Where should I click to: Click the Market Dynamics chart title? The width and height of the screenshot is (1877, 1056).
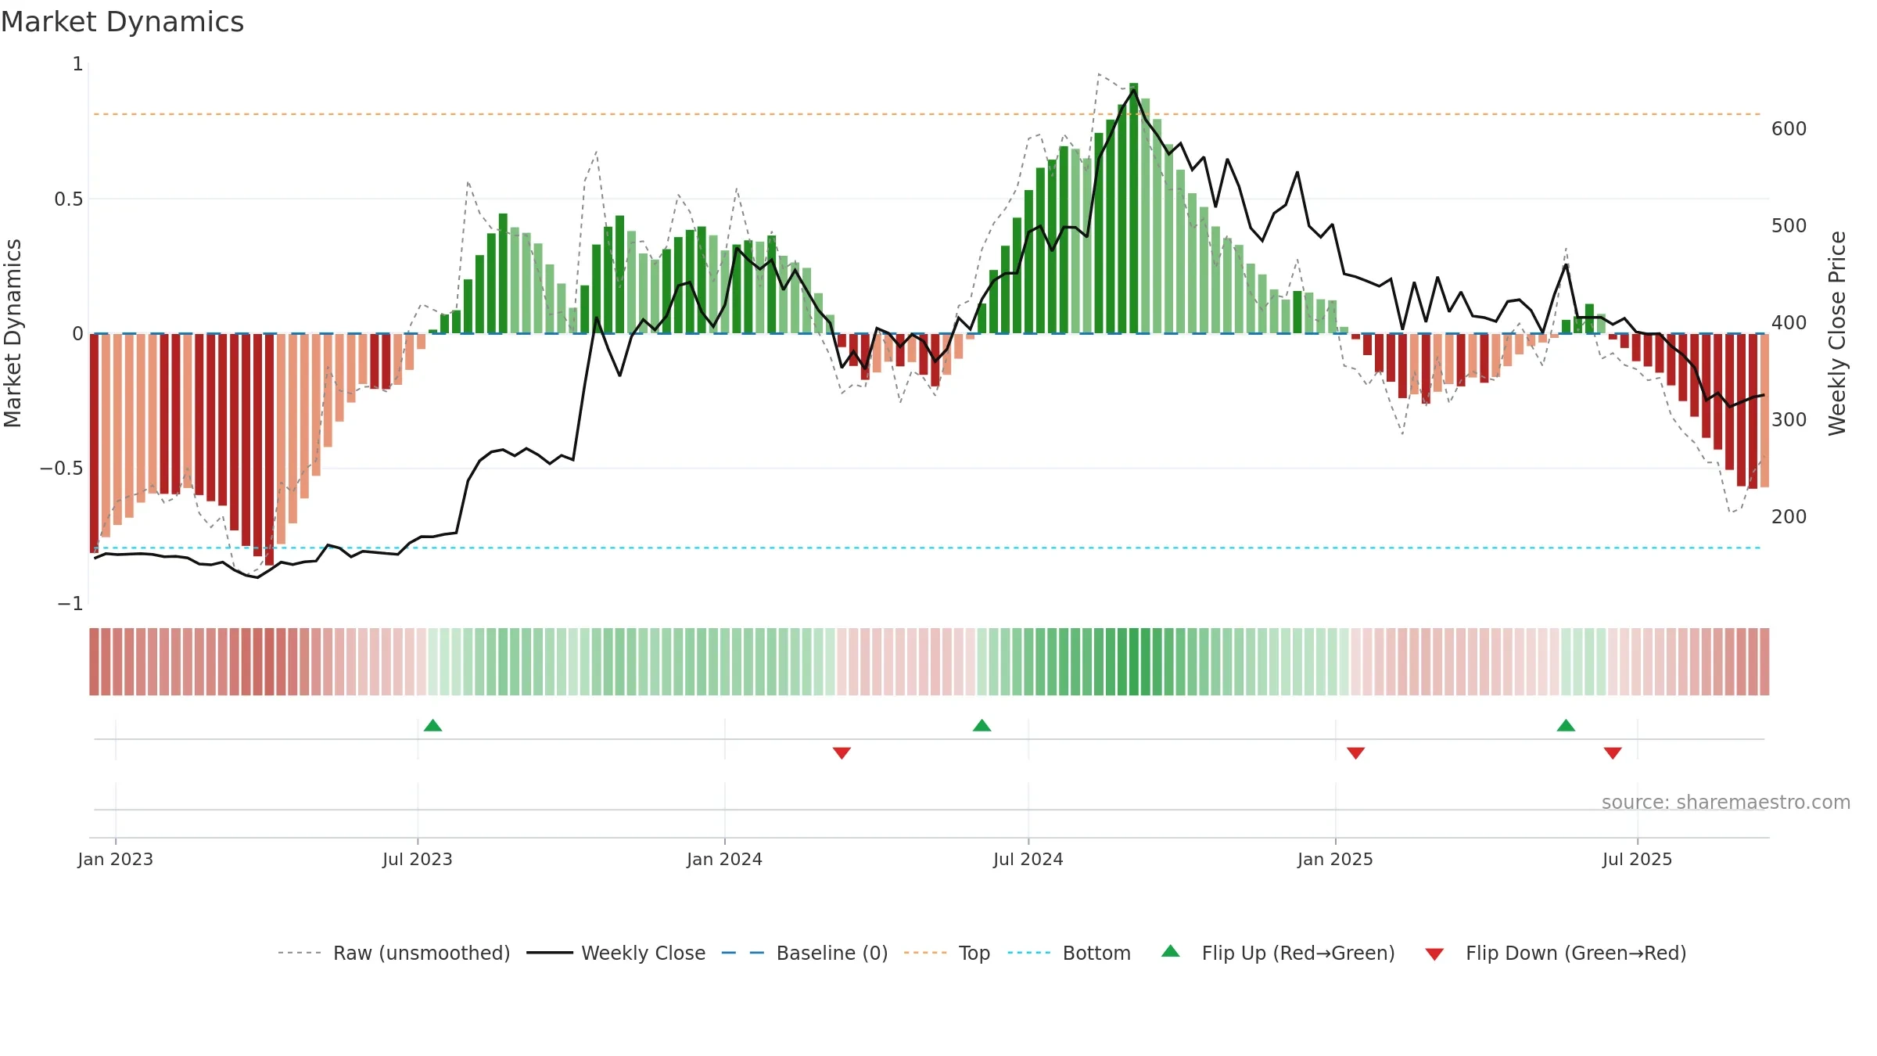point(122,22)
